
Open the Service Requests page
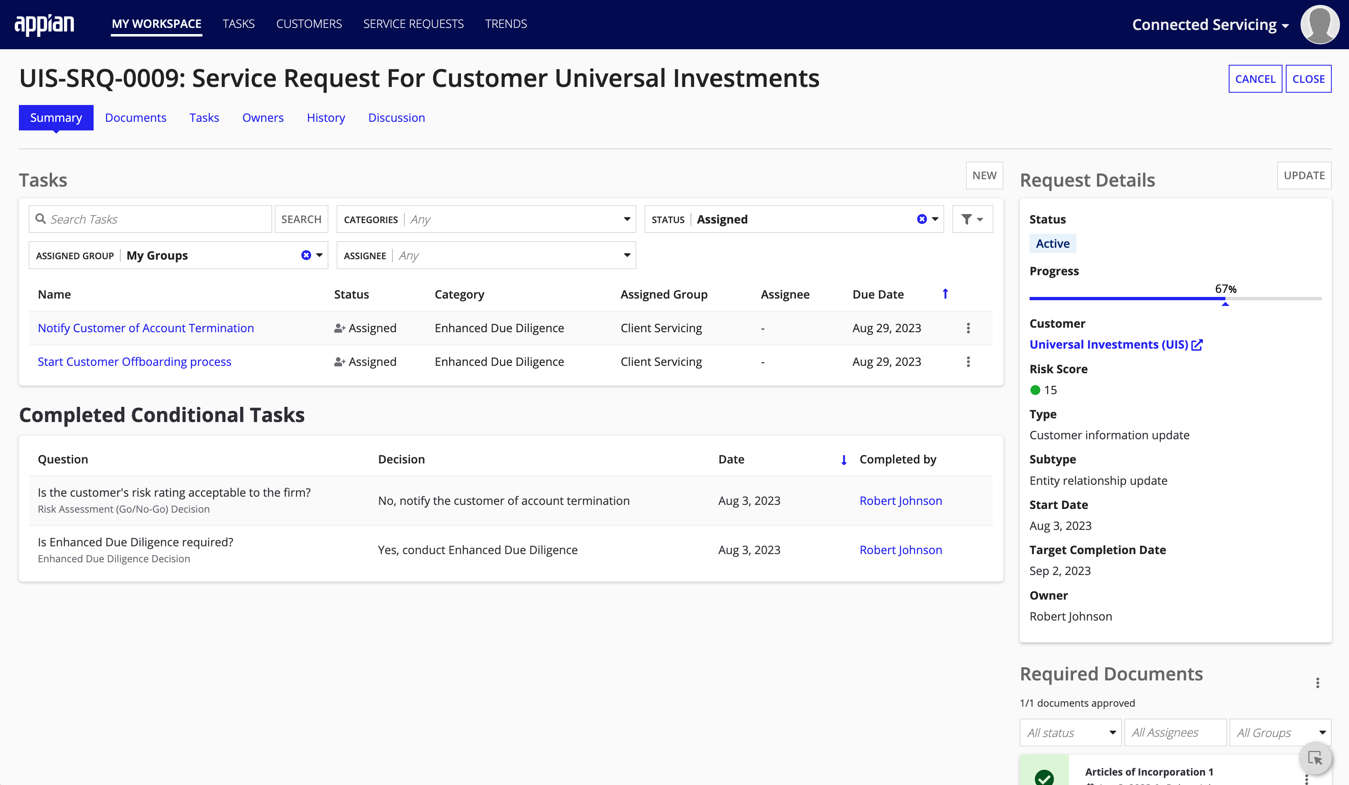pyautogui.click(x=413, y=24)
